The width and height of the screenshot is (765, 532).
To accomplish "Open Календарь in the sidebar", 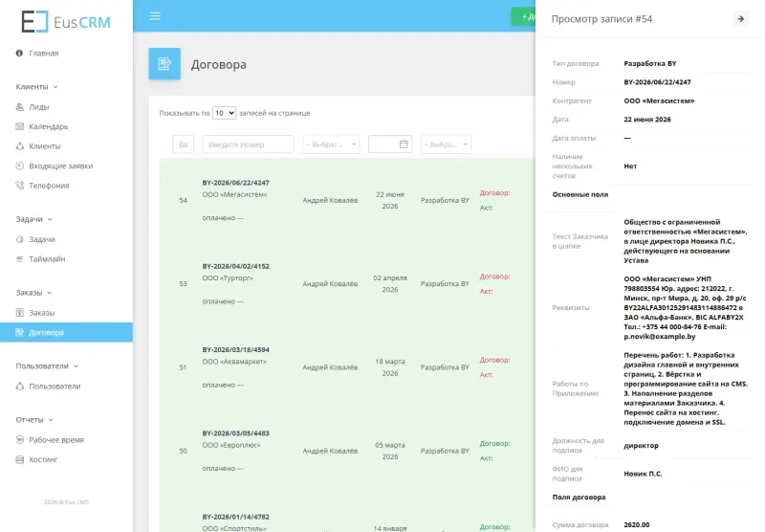I will [x=49, y=126].
